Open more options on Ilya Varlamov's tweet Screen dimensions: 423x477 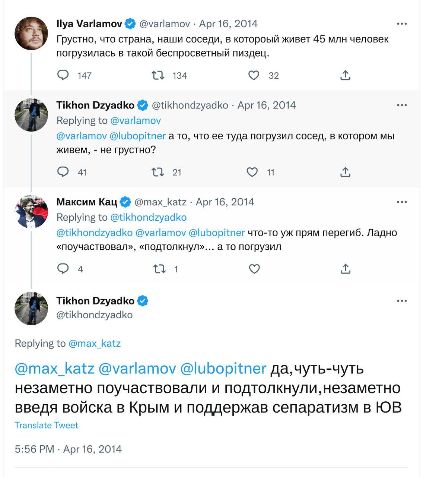(402, 24)
